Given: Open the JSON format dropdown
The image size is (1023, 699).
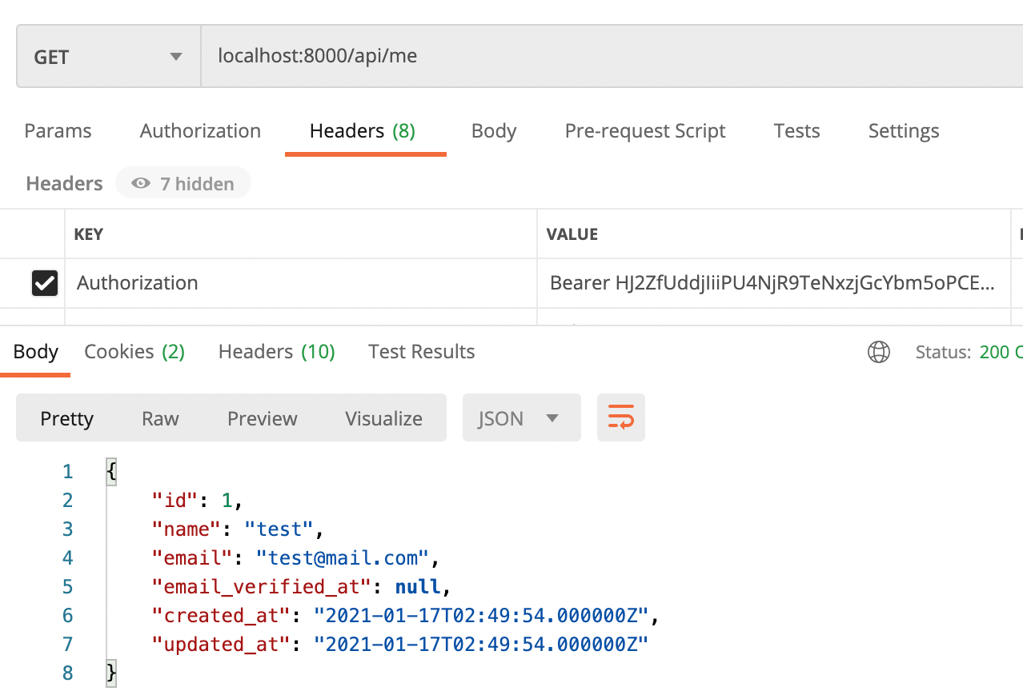Looking at the screenshot, I should click(x=520, y=417).
